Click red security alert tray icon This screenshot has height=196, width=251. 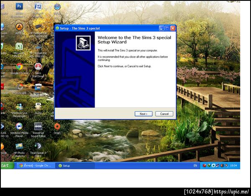pos(204,165)
